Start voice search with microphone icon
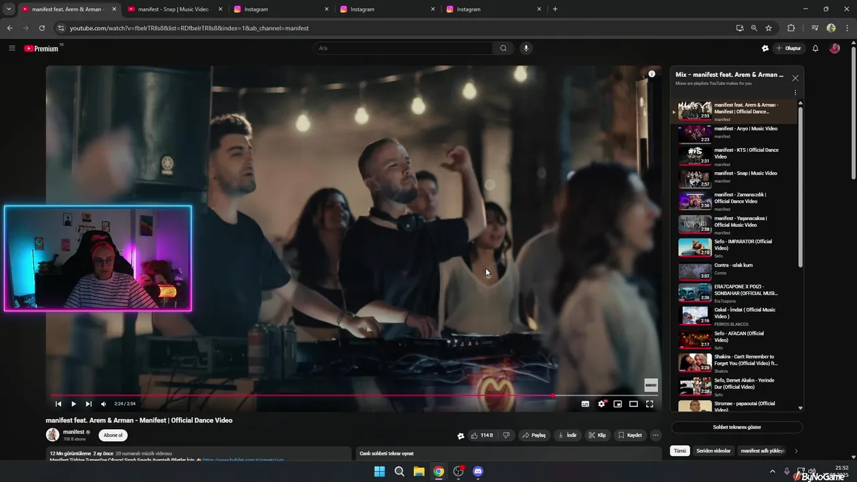The height and width of the screenshot is (482, 857). [x=526, y=48]
